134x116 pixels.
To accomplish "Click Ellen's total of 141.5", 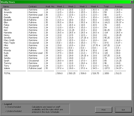I will pos(107,23).
